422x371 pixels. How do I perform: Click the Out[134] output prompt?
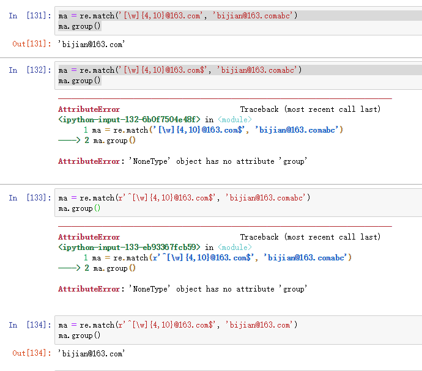coord(32,353)
